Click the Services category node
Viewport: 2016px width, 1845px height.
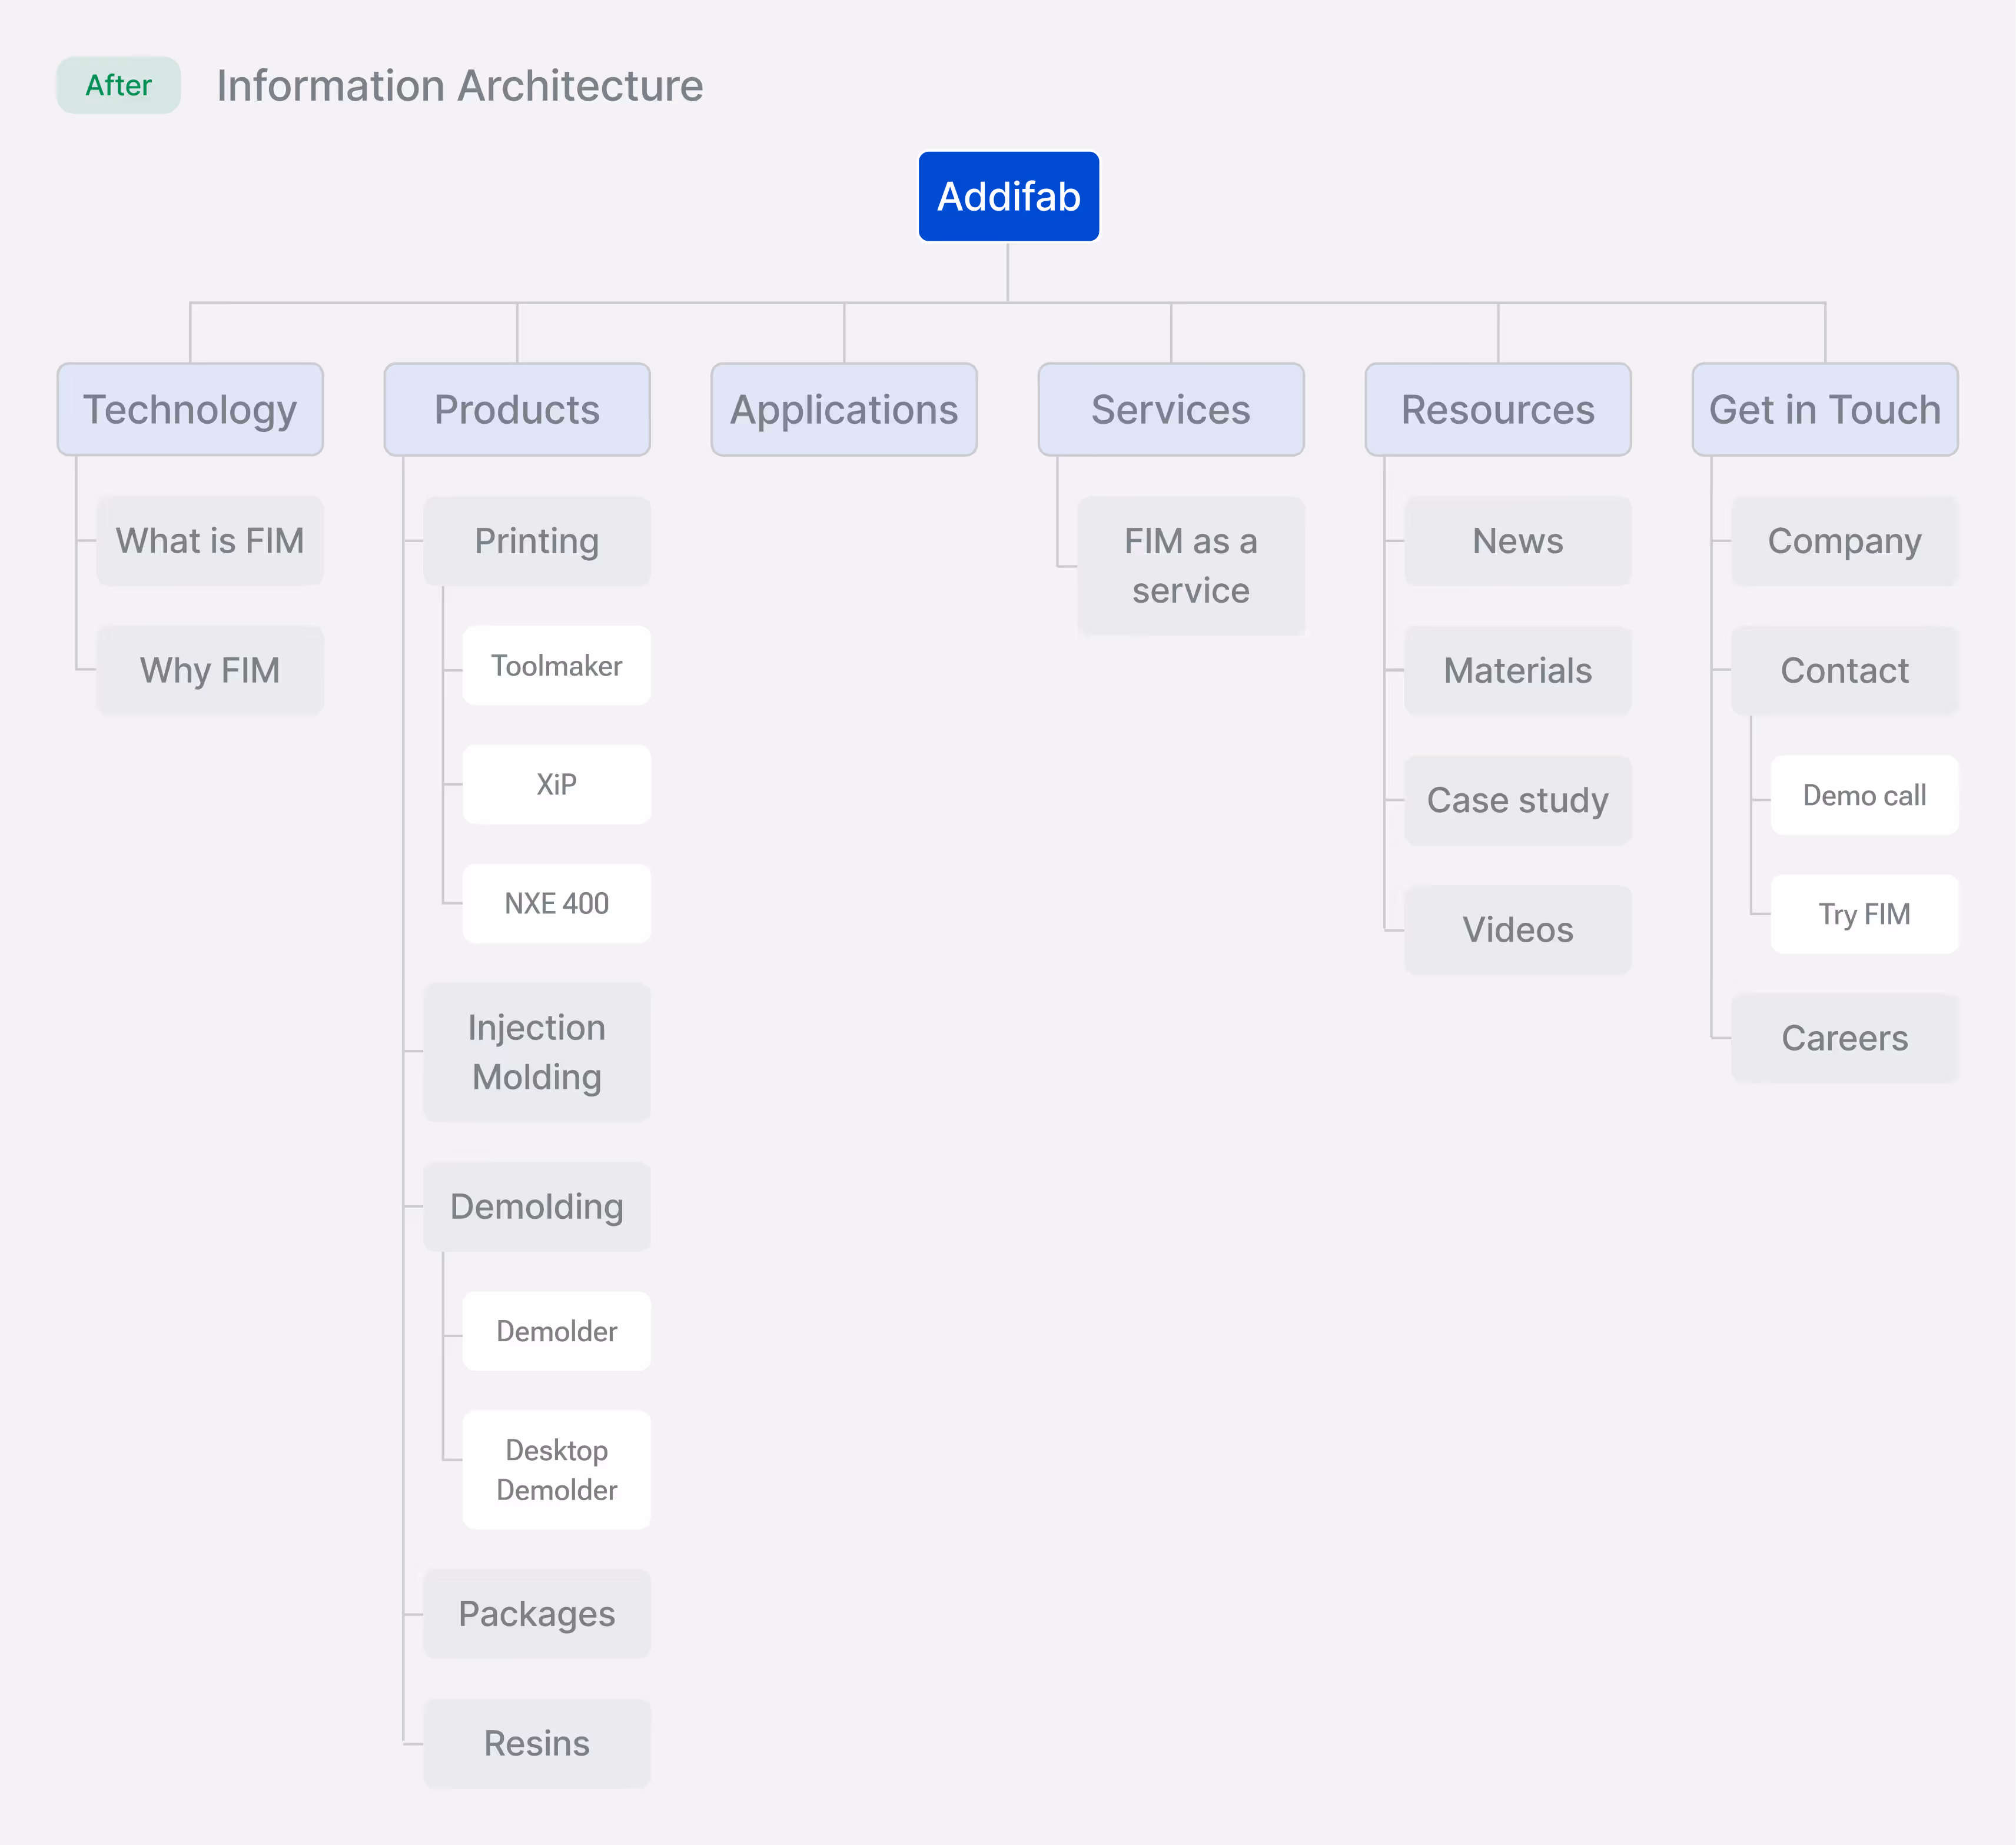tap(1171, 410)
